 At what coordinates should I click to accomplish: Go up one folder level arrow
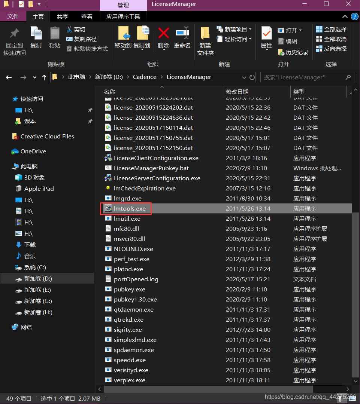point(44,77)
